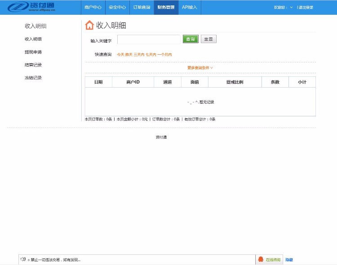Image resolution: width=337 pixels, height=265 pixels.
Task: Click the 条数 column header
Action: (x=275, y=82)
